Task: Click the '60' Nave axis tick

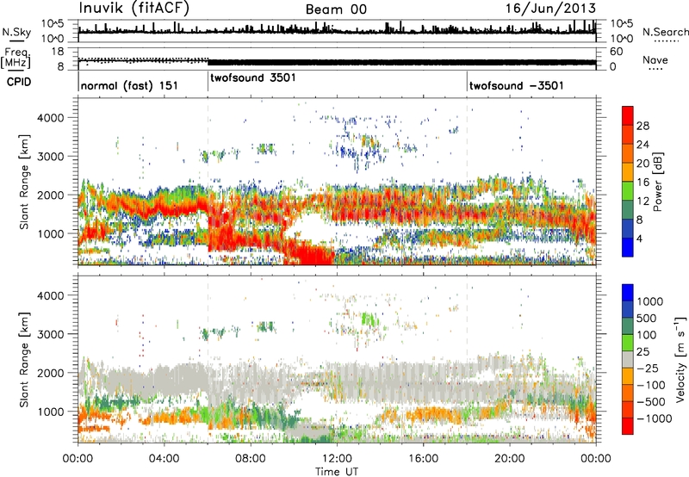Action: (x=616, y=52)
